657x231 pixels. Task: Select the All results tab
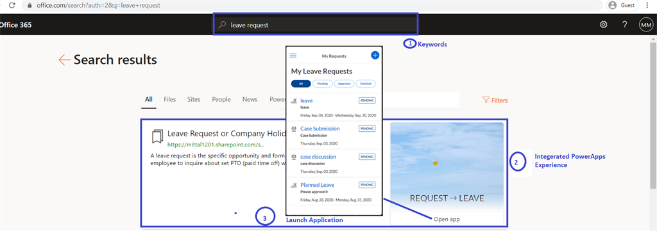(149, 99)
